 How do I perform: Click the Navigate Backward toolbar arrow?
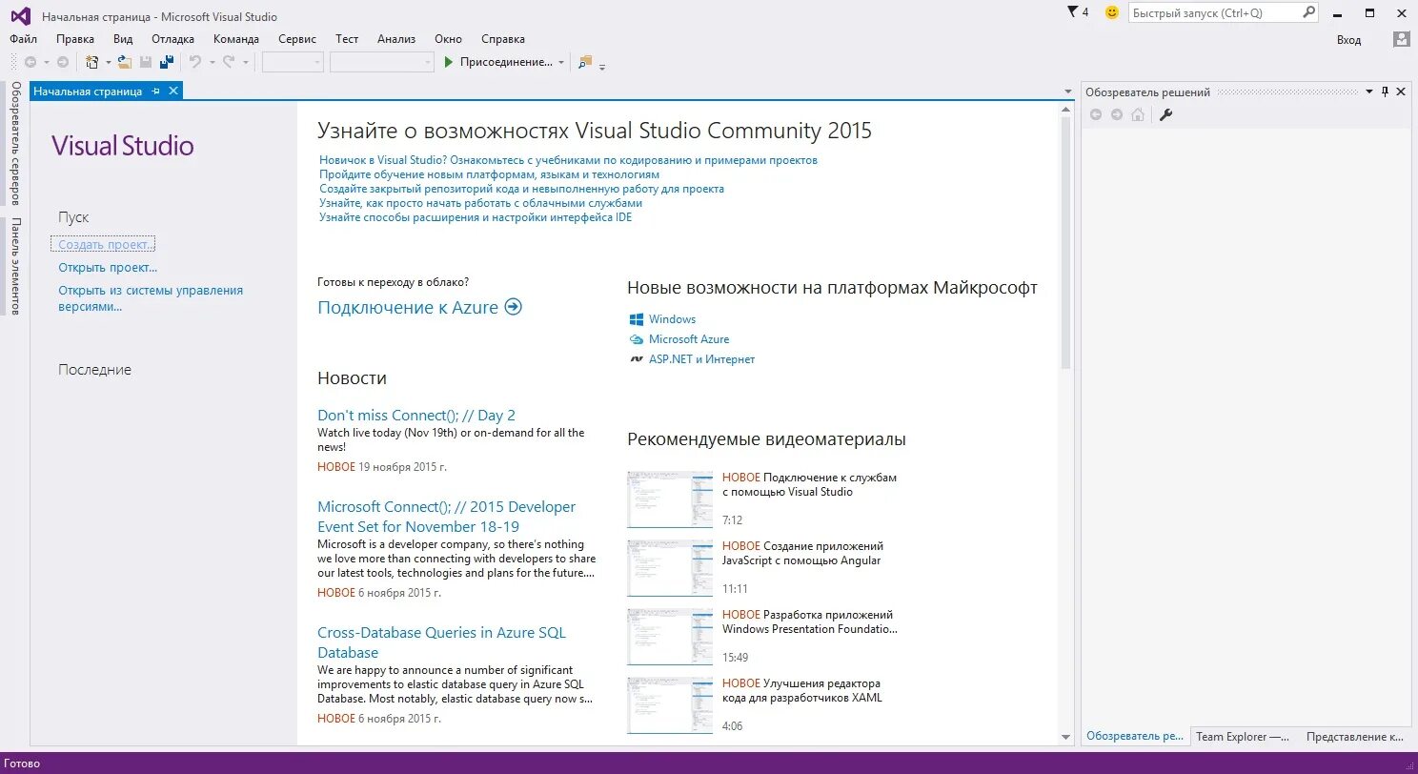(30, 62)
